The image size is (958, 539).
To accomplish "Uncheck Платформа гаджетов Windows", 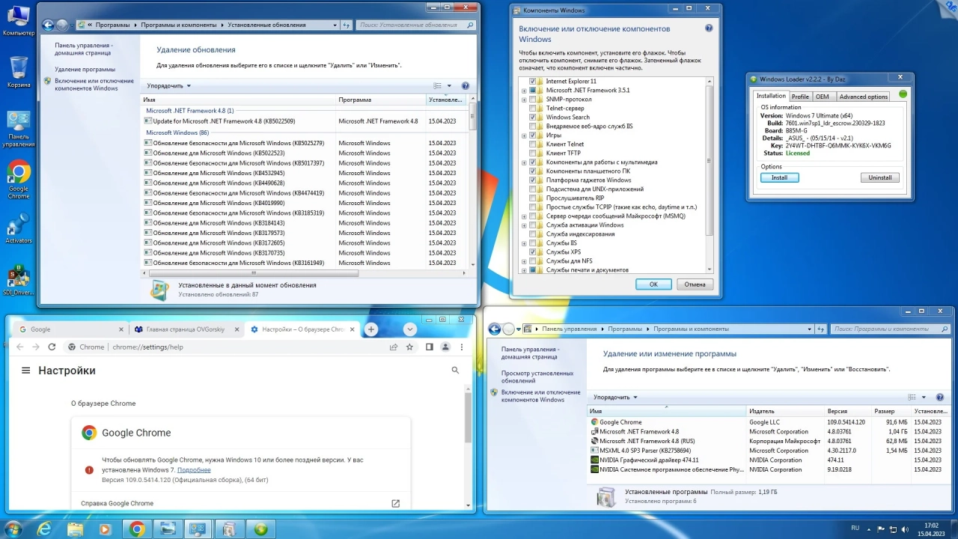I will tap(533, 180).
